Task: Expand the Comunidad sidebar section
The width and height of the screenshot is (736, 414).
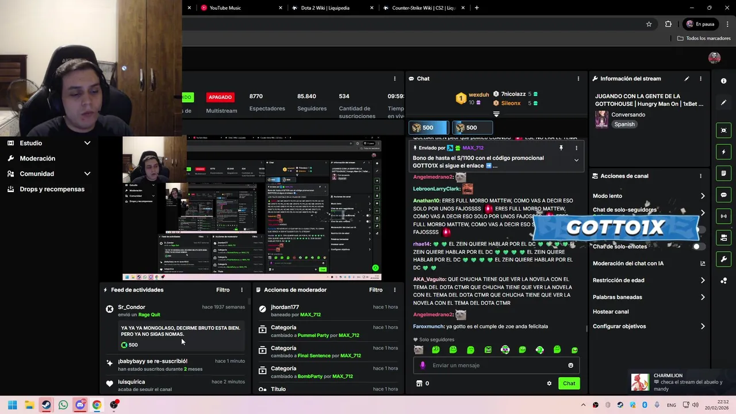Action: pos(87,174)
